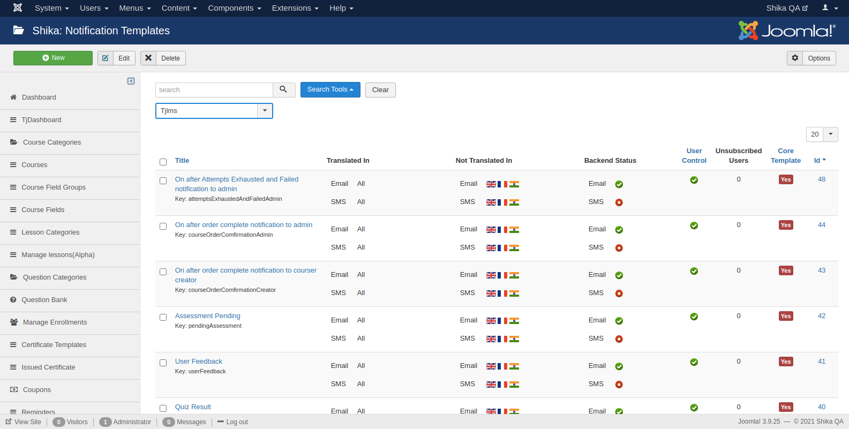Collapse the sidebar using the toggle arrow icon
This screenshot has width=849, height=429.
(131, 81)
